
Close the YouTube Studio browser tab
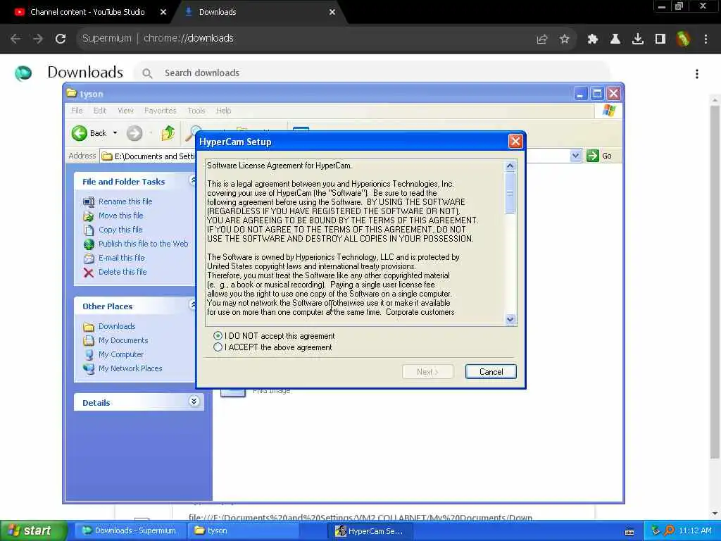[x=163, y=12]
